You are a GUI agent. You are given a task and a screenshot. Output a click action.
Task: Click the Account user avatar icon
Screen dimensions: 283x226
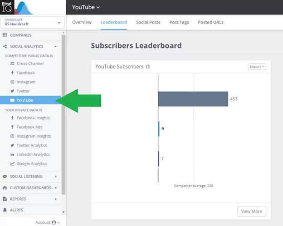(54, 222)
